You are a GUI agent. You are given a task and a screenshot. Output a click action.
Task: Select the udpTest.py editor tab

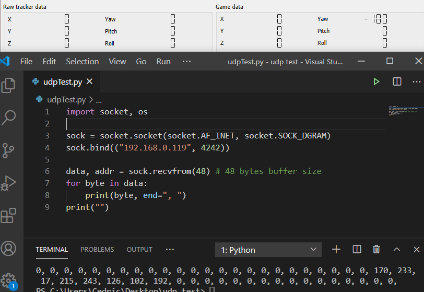tap(62, 81)
